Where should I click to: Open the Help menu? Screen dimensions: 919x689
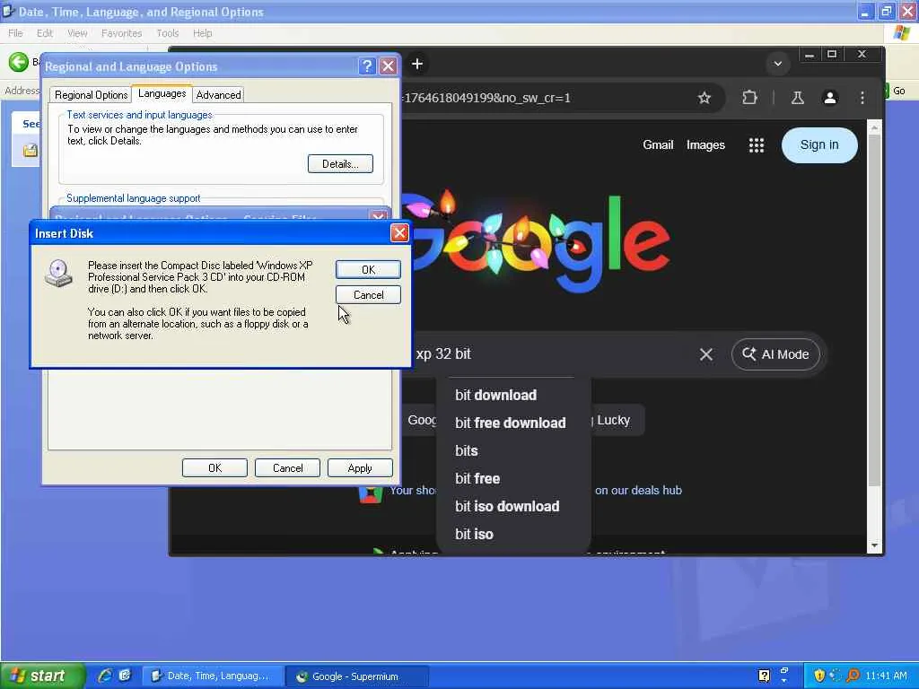click(x=202, y=33)
